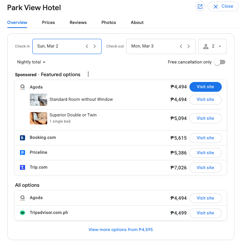Click Superior Double or Twin room thumbnail
The height and width of the screenshot is (243, 241).
click(x=38, y=118)
